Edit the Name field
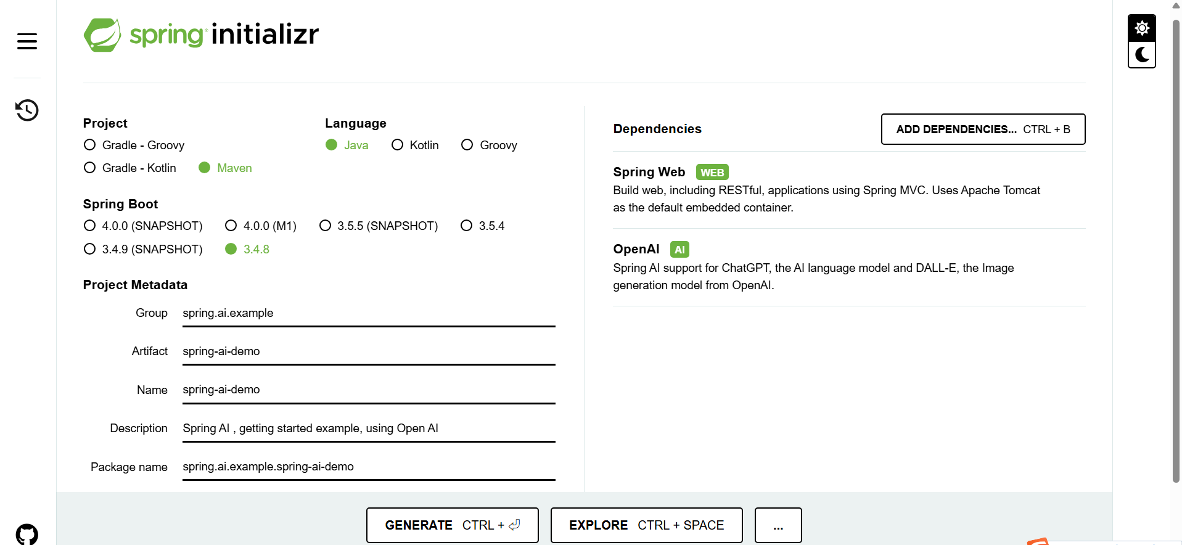The height and width of the screenshot is (545, 1182). [x=369, y=390]
